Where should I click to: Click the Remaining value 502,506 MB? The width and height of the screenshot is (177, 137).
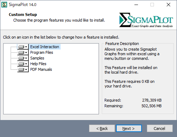pos(151,106)
